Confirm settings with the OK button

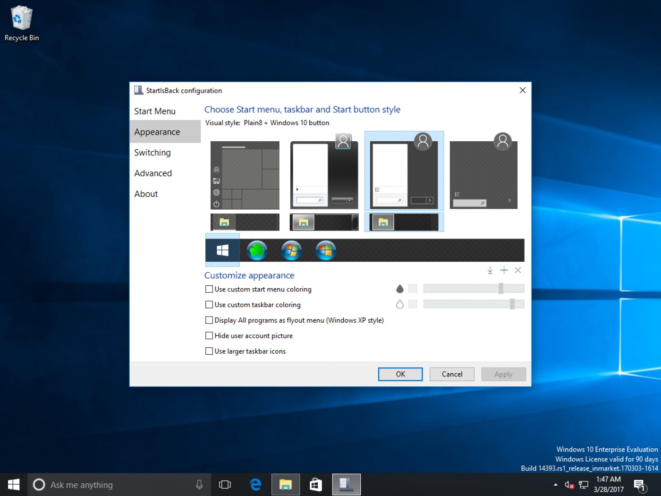[x=400, y=374]
